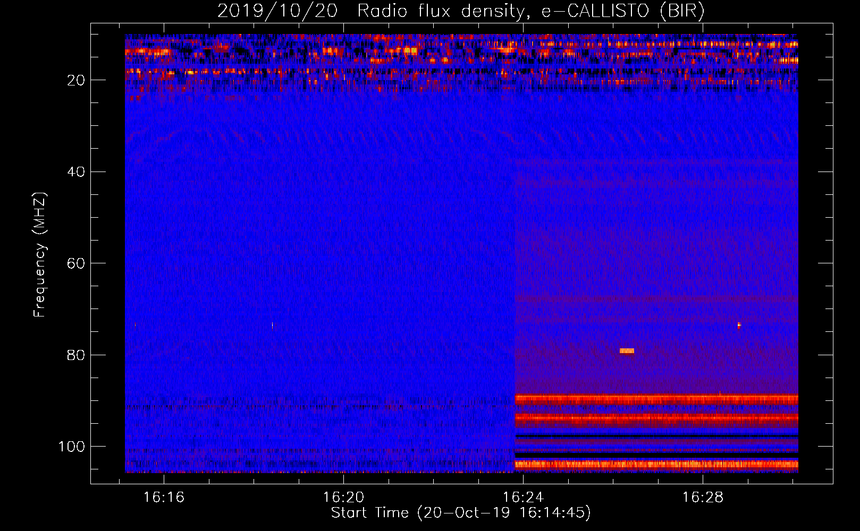The width and height of the screenshot is (860, 531).
Task: Click the 16:28 time tick label
Action: pyautogui.click(x=703, y=498)
